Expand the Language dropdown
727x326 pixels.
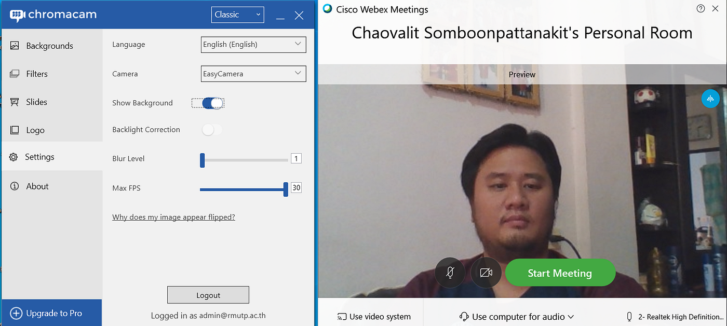(x=253, y=44)
